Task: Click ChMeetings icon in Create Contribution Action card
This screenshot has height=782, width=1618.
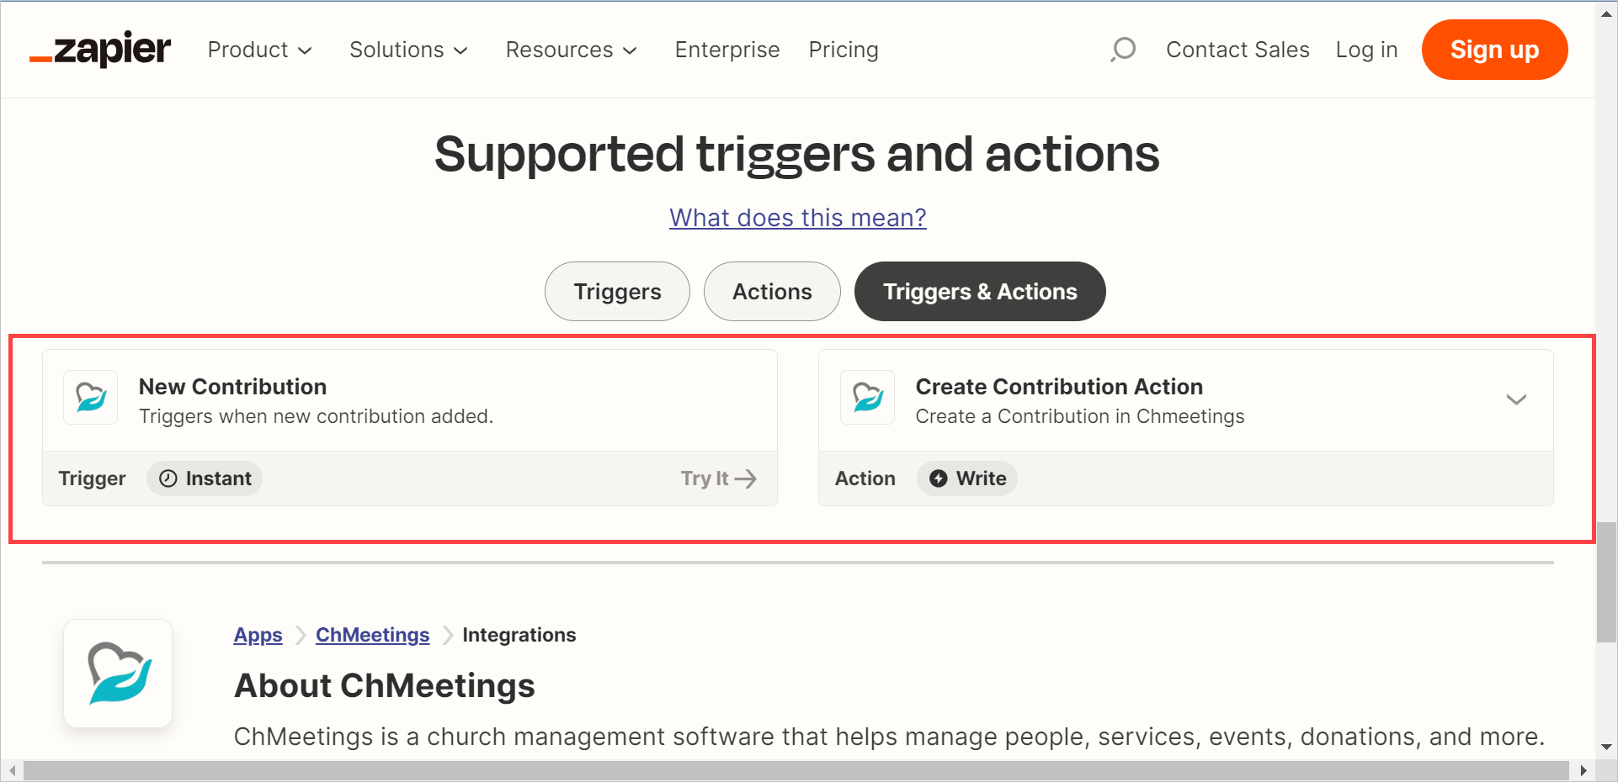Action: point(868,397)
